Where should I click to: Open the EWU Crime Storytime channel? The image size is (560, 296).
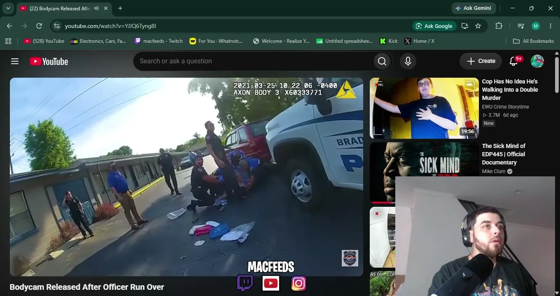point(506,107)
